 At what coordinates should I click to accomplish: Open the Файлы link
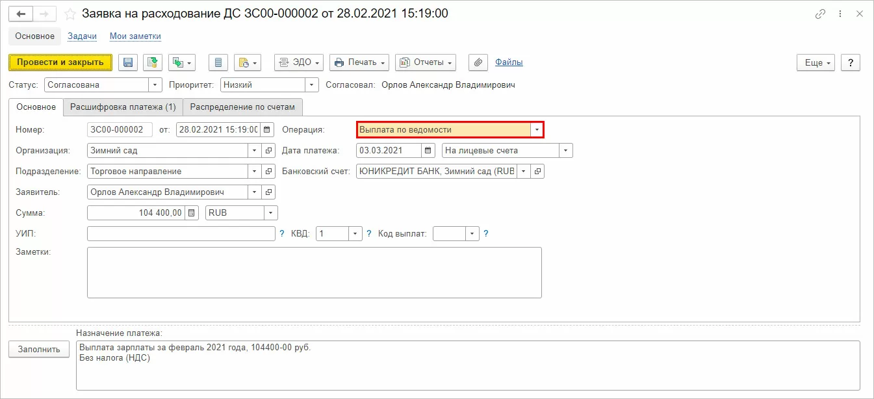pos(509,62)
